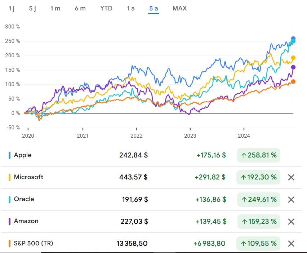The image size is (307, 253).
Task: Click the 2023 marker on timeline axis
Action: [190, 136]
